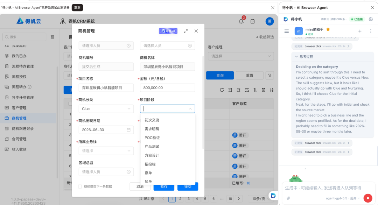Open the clipboard task icon in header
The width and height of the screenshot is (378, 205).
(252, 21)
